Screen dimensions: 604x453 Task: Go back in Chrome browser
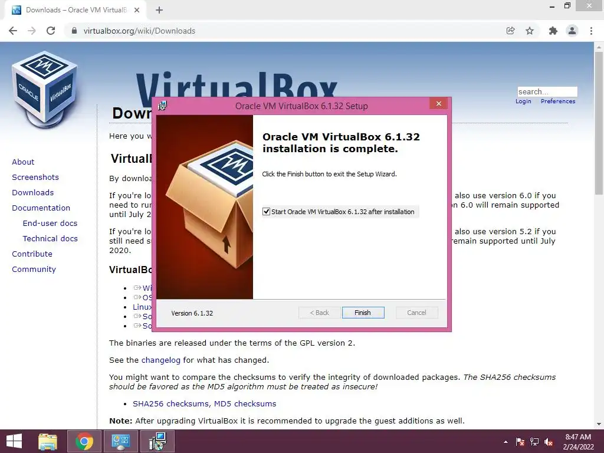(x=13, y=31)
